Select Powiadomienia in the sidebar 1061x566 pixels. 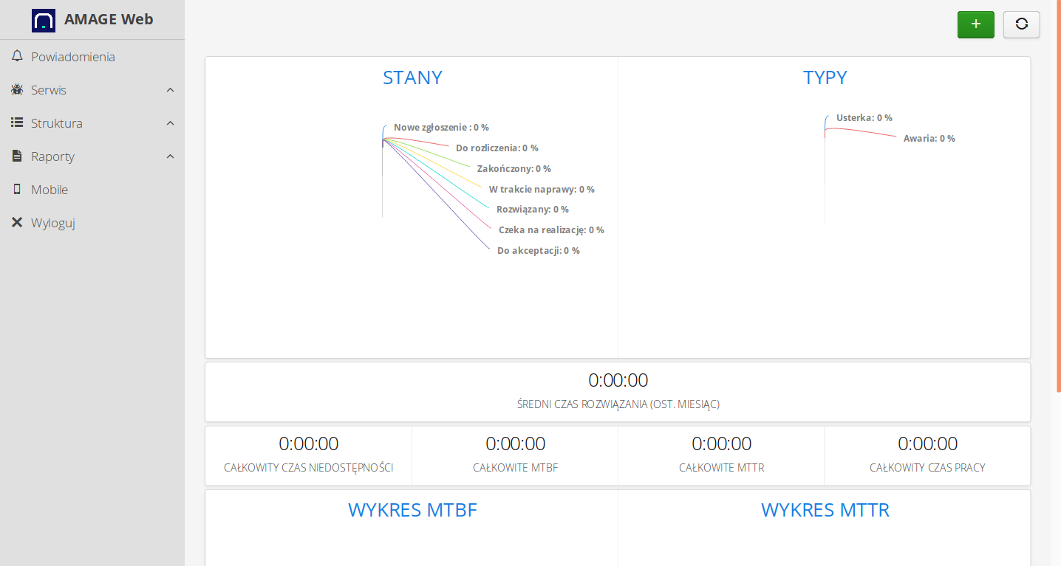click(72, 56)
